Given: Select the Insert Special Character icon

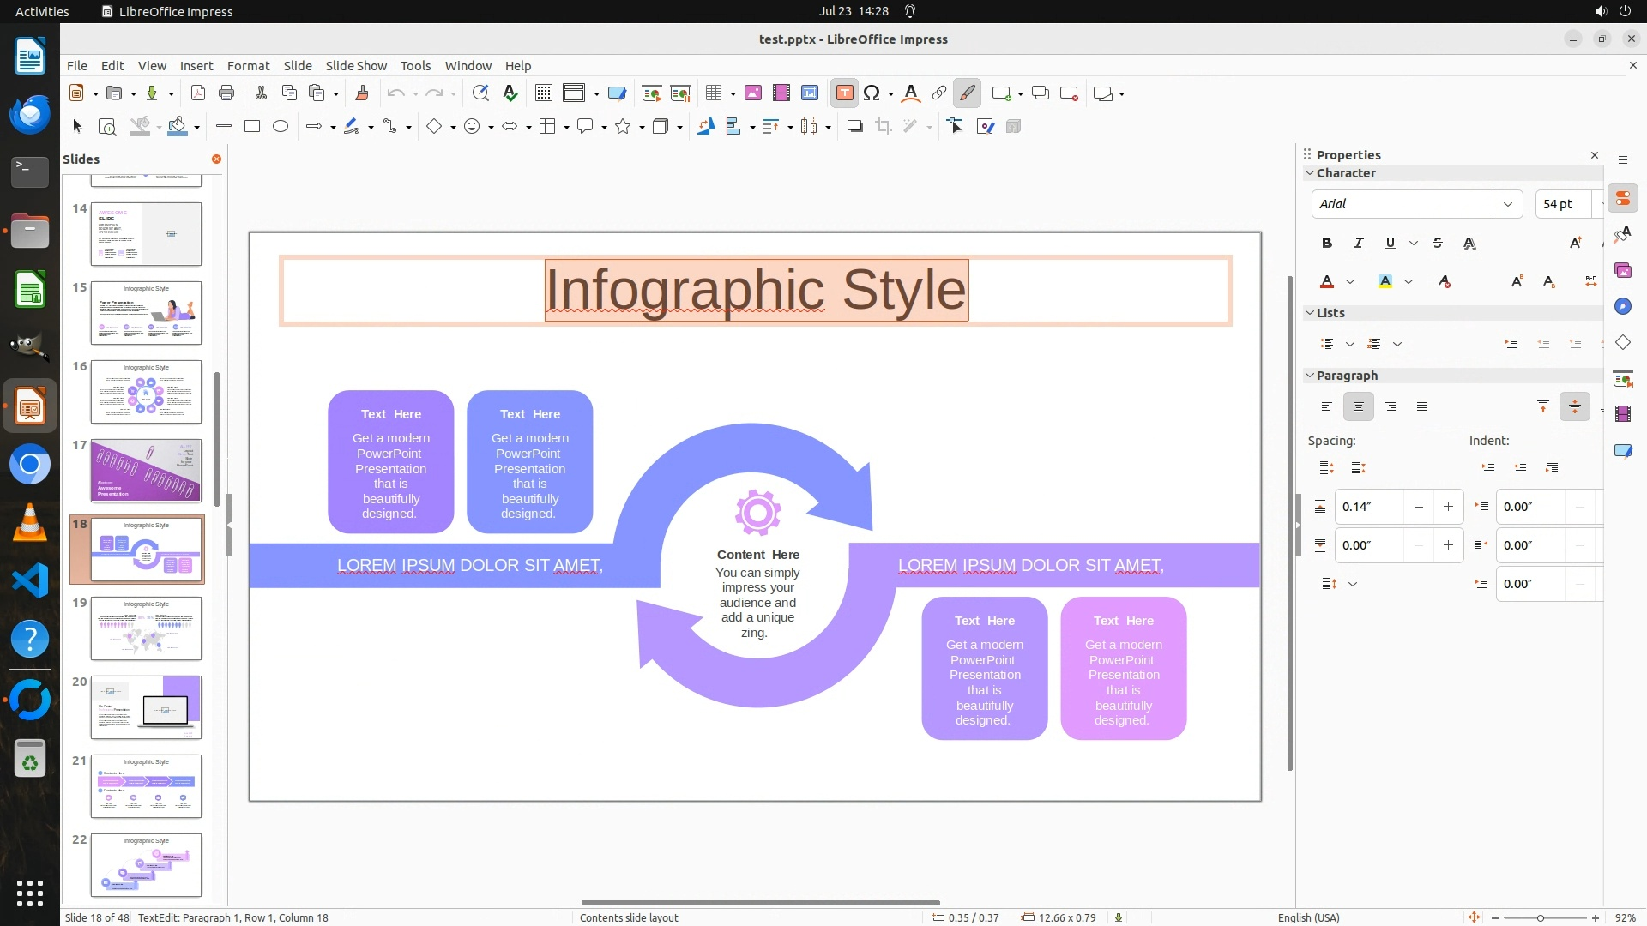Looking at the screenshot, I should point(872,93).
